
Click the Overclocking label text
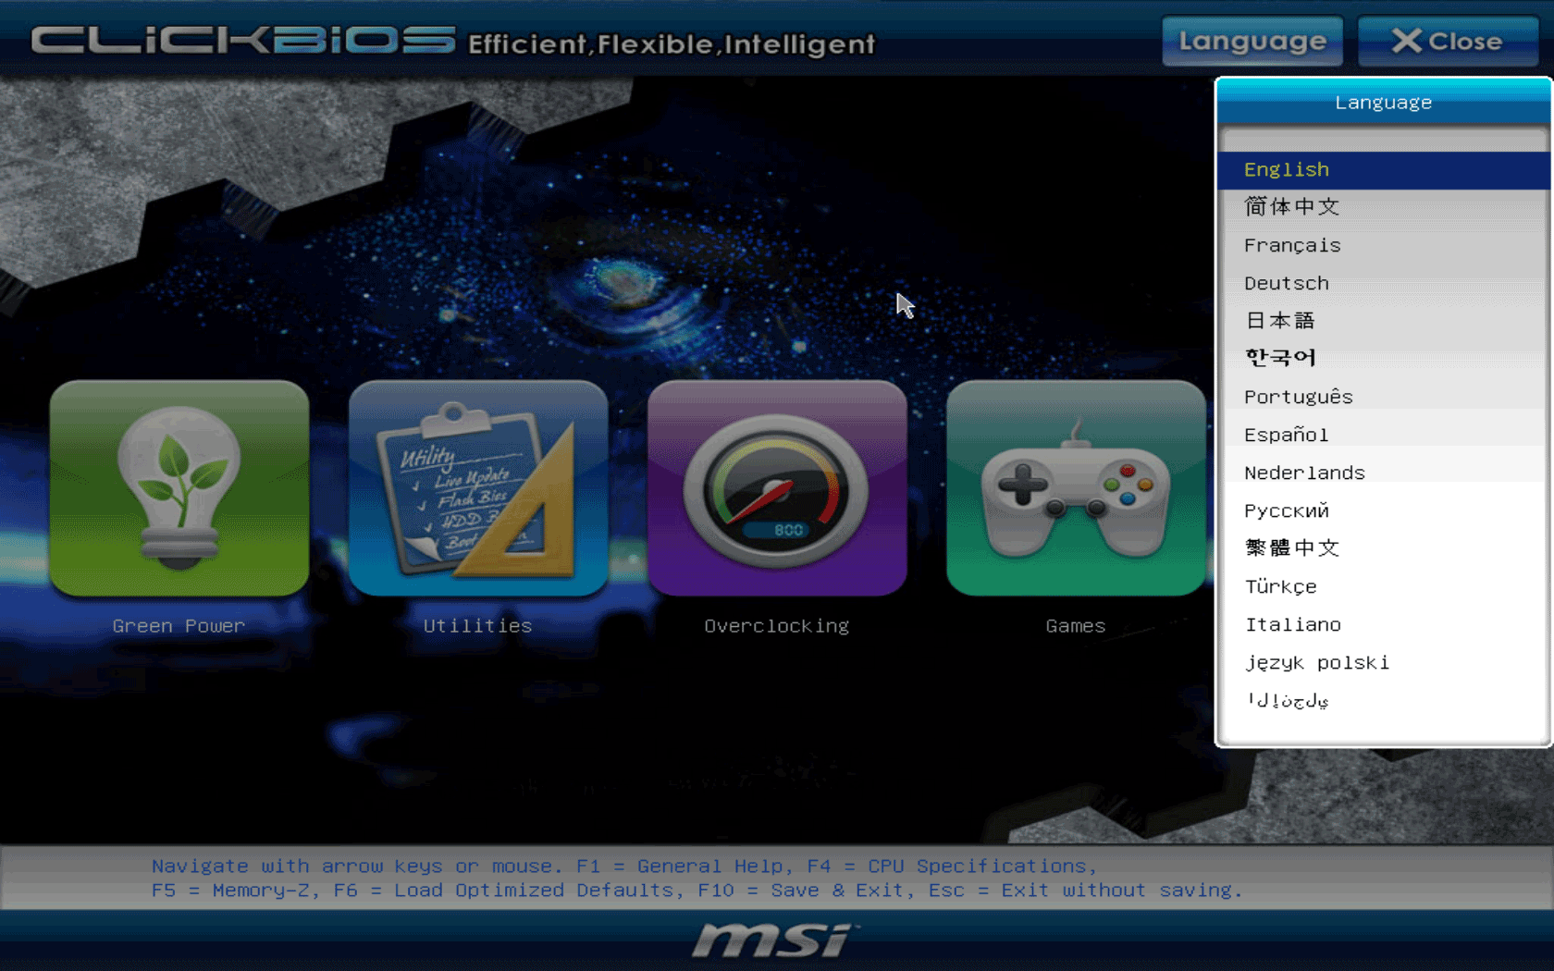pyautogui.click(x=776, y=626)
